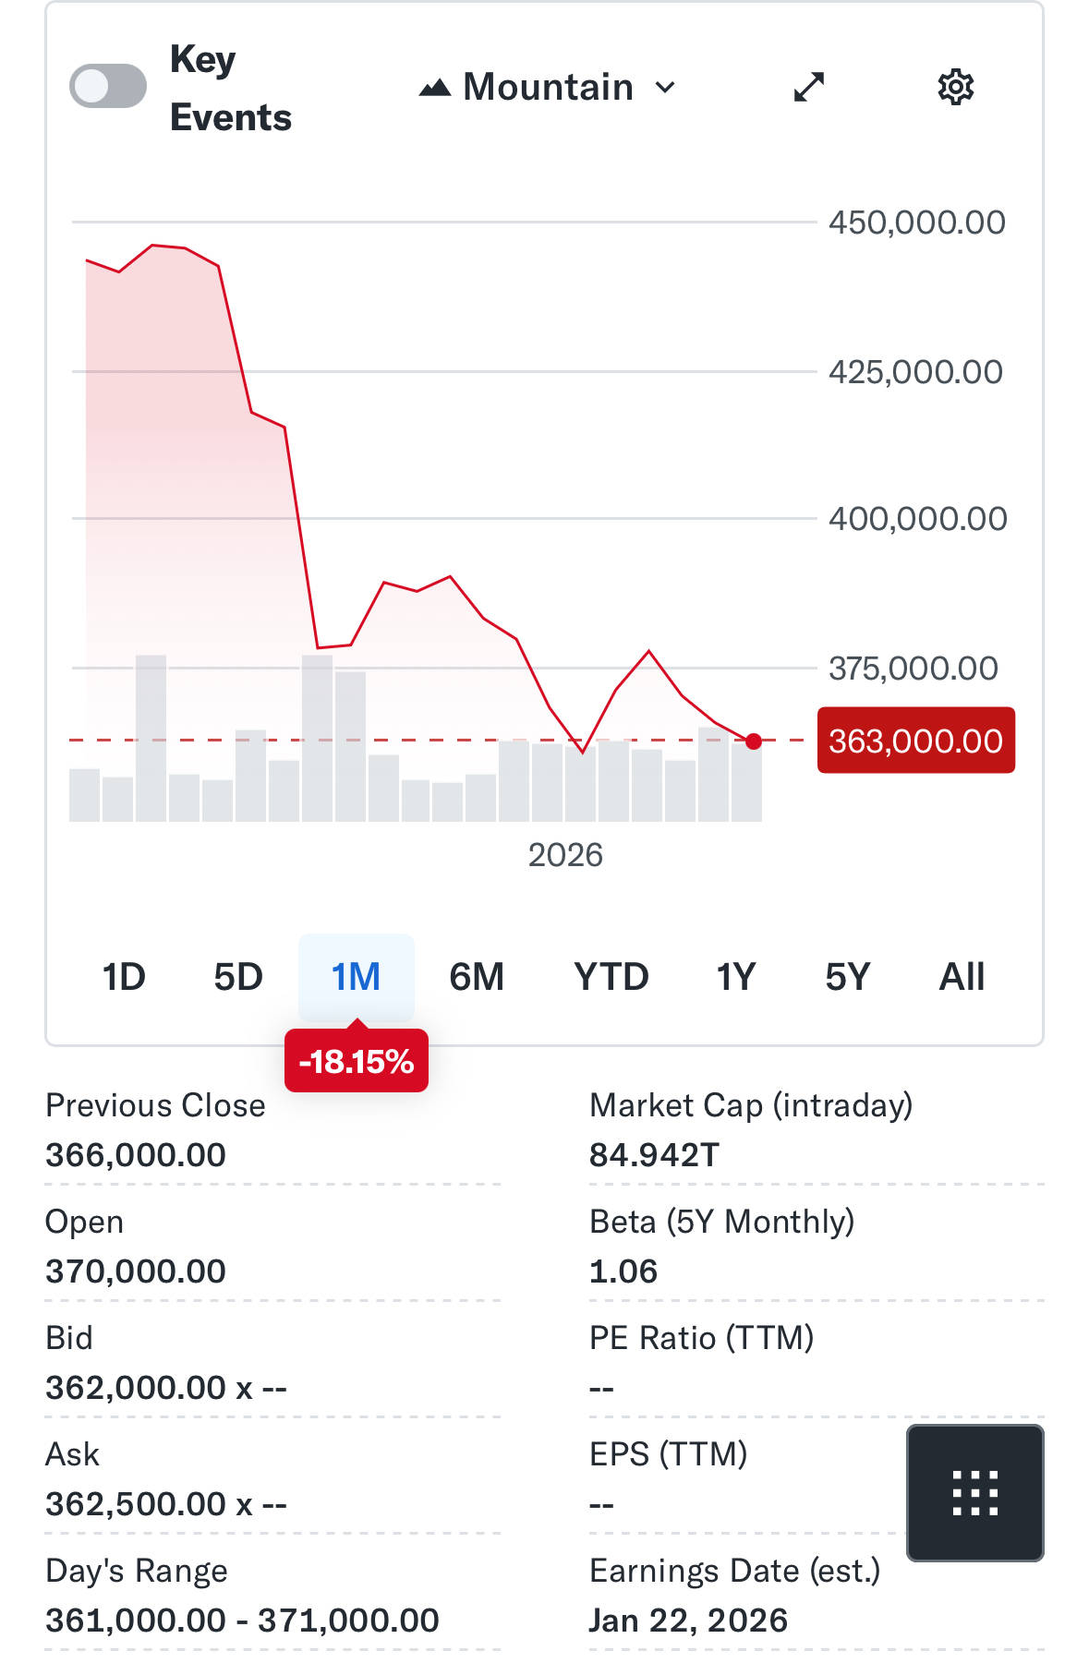
Task: Click the 363,000.00 current price label
Action: pyautogui.click(x=915, y=741)
